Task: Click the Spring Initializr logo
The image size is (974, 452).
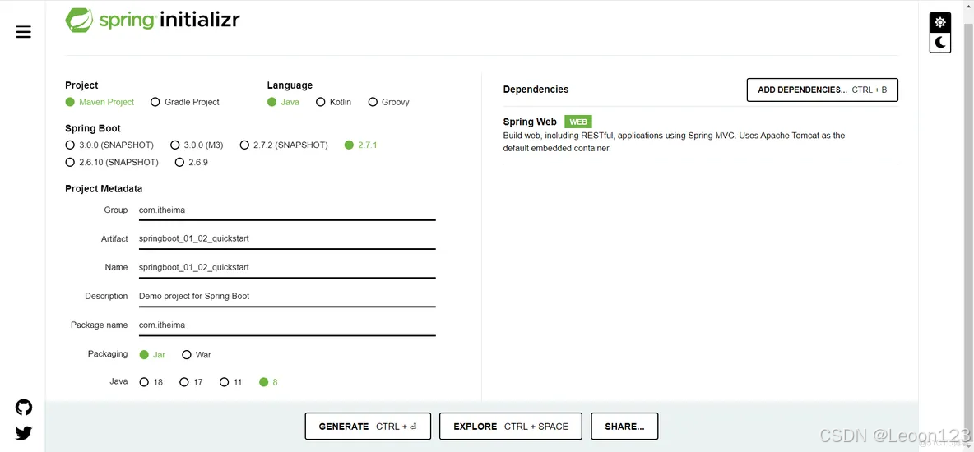Action: click(x=152, y=20)
